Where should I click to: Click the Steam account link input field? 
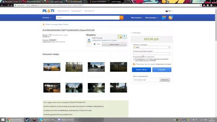click(152, 54)
